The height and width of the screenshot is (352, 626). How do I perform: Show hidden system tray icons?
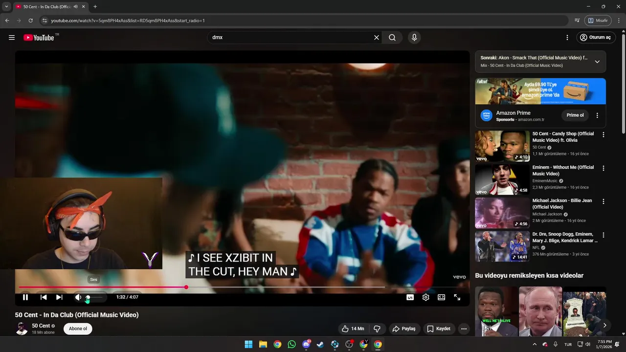535,344
